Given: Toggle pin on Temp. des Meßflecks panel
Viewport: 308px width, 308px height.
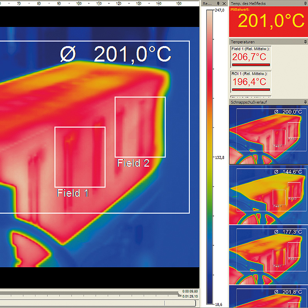Looking at the screenshot, I should pos(305,3).
